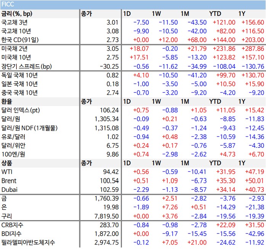Select the 중국 국채 10년 label

pos(19,93)
